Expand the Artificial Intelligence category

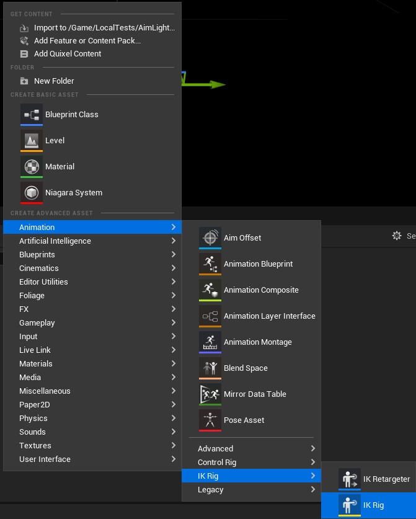pyautogui.click(x=92, y=241)
